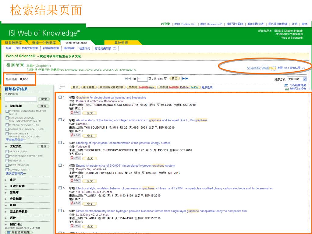Viewport: 312px width, 234px height.
Task: Open the 排序方式 sort dropdown
Action: tap(297, 79)
